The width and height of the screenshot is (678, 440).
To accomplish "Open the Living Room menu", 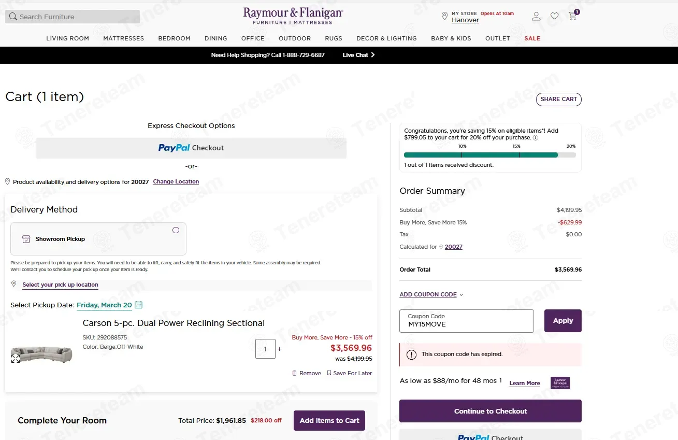I will (x=68, y=38).
